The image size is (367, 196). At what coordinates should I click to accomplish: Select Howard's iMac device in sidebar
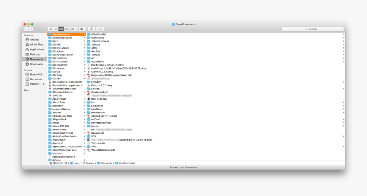tap(35, 74)
